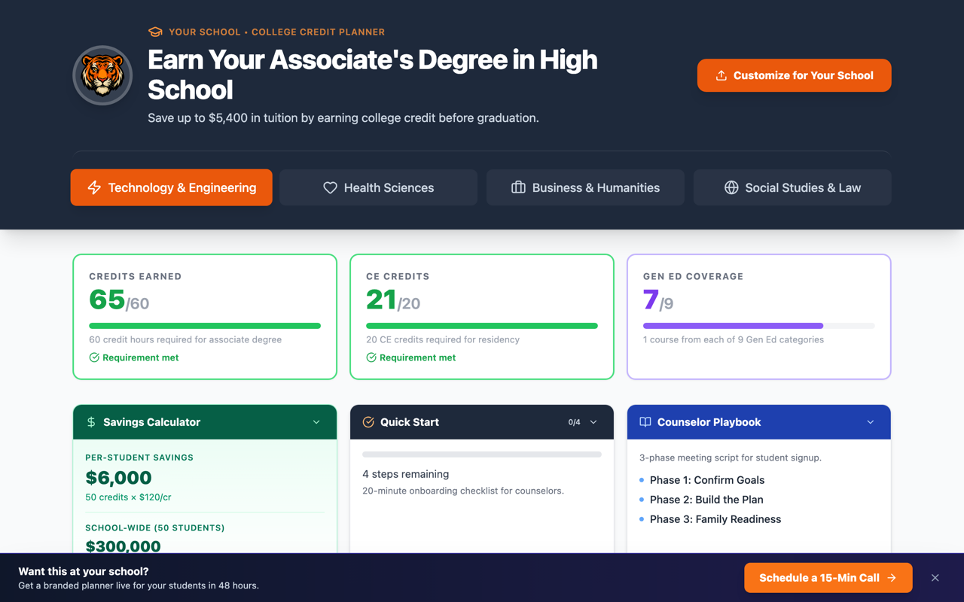
Task: Click the open book icon in Counselor Playbook
Action: click(645, 422)
